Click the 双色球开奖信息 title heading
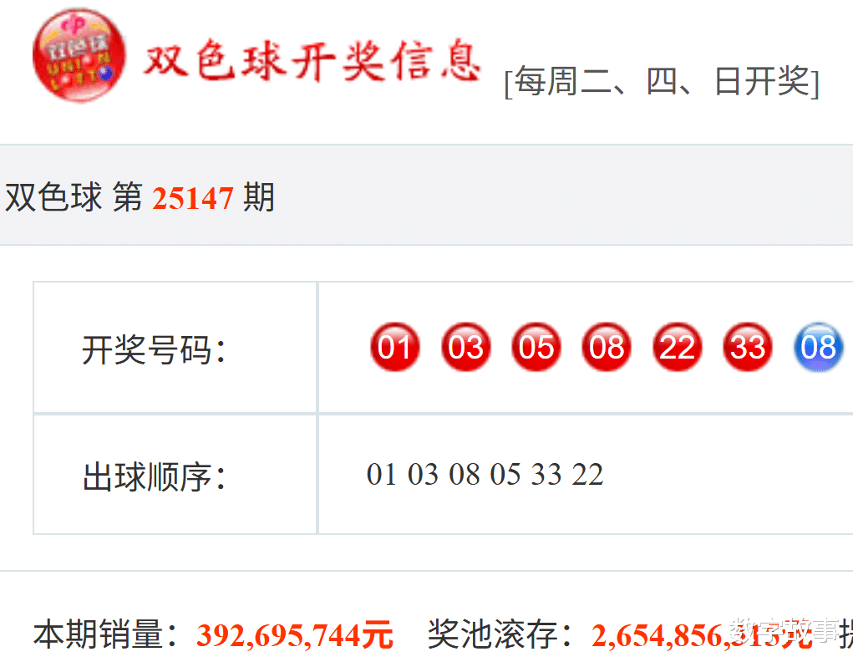853x662 pixels. tap(312, 61)
